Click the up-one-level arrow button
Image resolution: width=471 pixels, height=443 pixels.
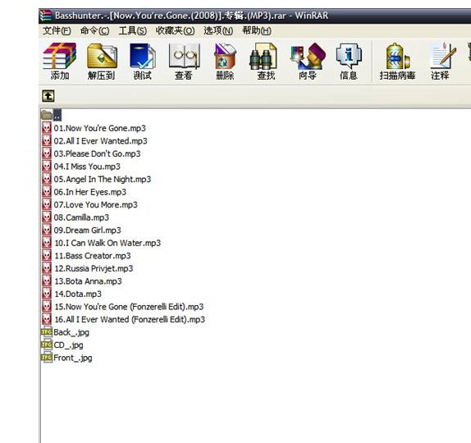(48, 96)
